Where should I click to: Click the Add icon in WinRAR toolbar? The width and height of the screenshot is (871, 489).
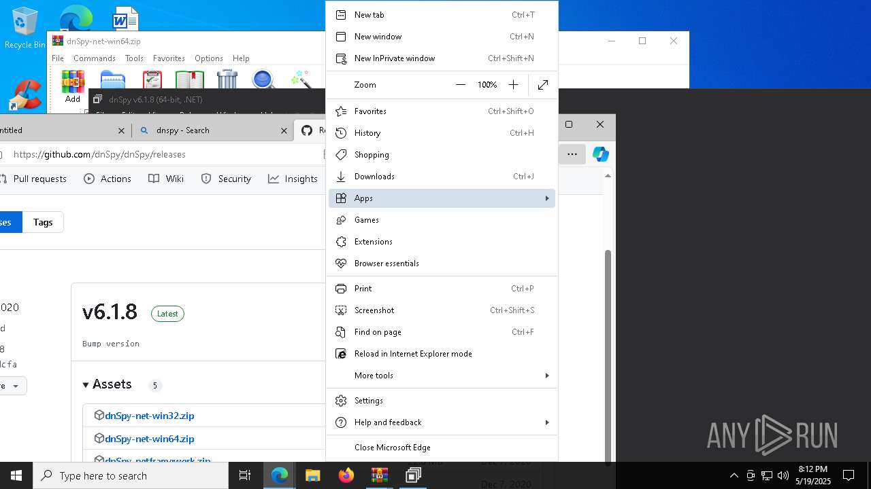click(x=73, y=86)
